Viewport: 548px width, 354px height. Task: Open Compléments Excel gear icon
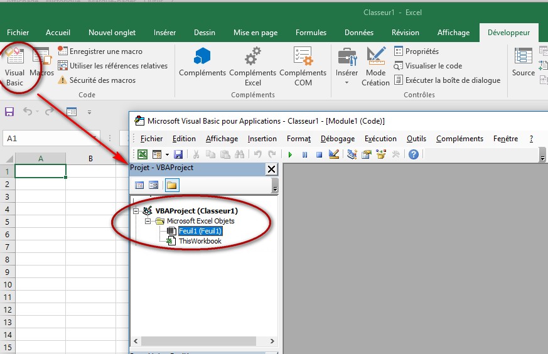point(253,67)
